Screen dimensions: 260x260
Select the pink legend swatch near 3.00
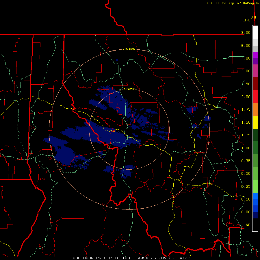[x=255, y=71]
